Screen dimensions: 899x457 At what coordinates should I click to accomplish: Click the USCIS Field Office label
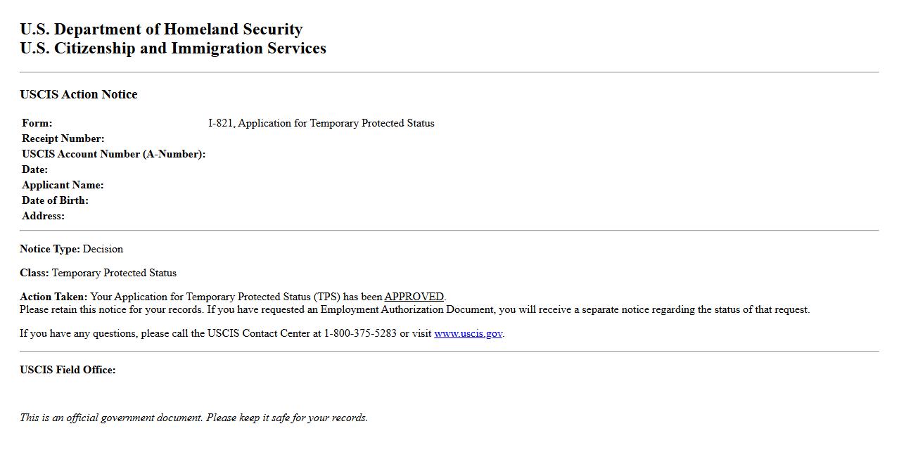pyautogui.click(x=68, y=370)
